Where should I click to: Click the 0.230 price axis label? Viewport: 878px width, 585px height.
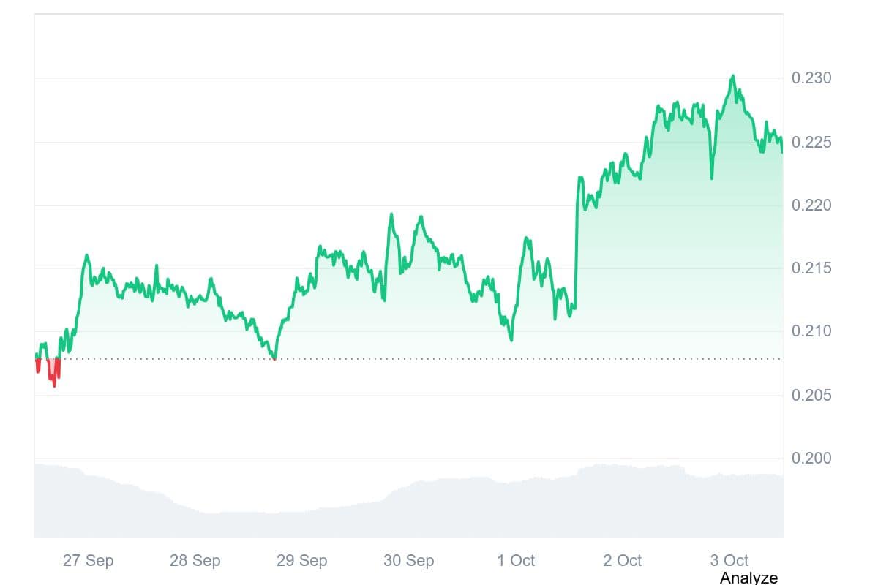pos(811,78)
